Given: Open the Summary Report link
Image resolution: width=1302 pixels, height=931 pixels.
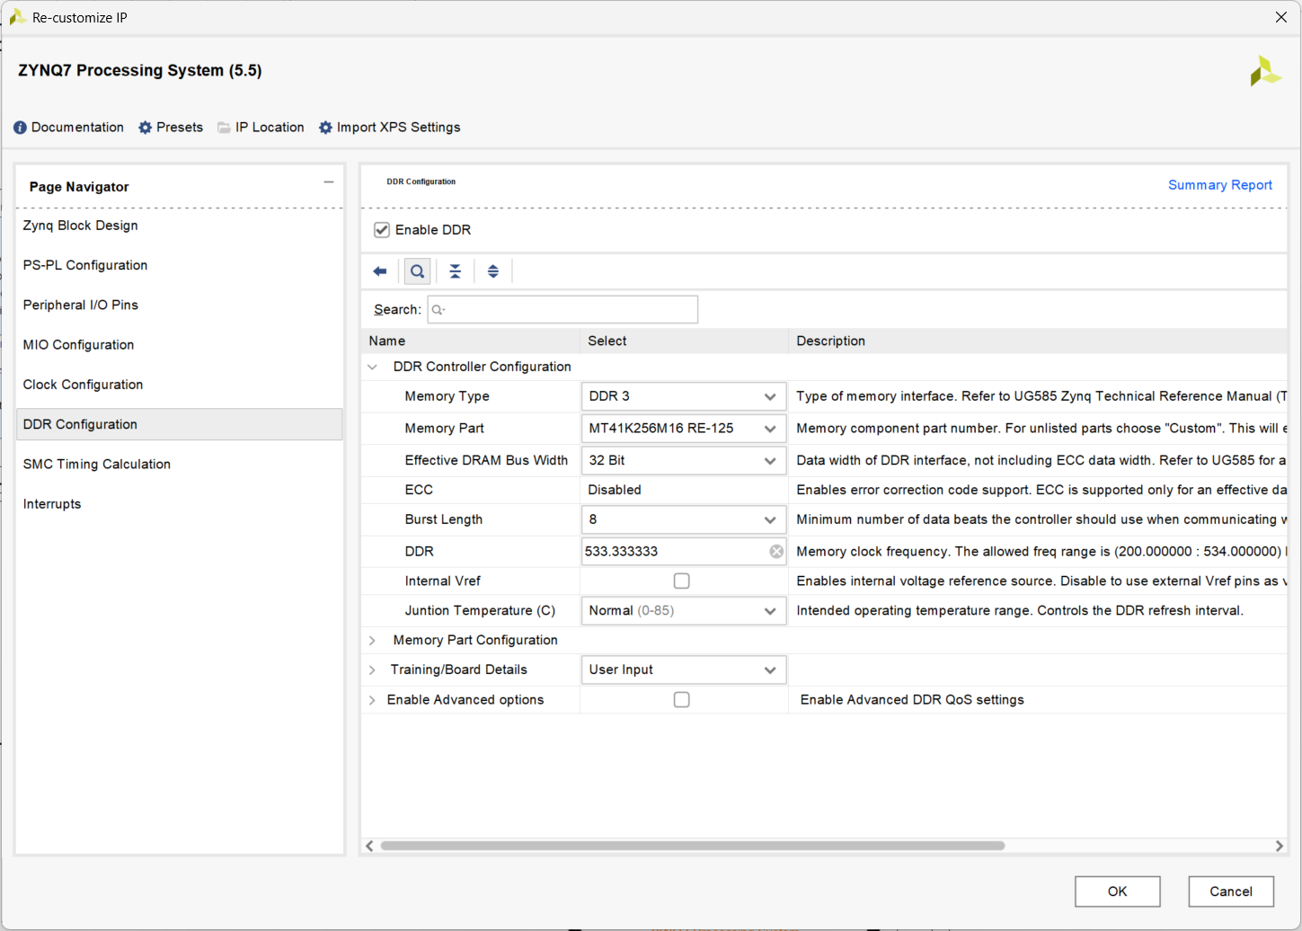Looking at the screenshot, I should [x=1219, y=185].
